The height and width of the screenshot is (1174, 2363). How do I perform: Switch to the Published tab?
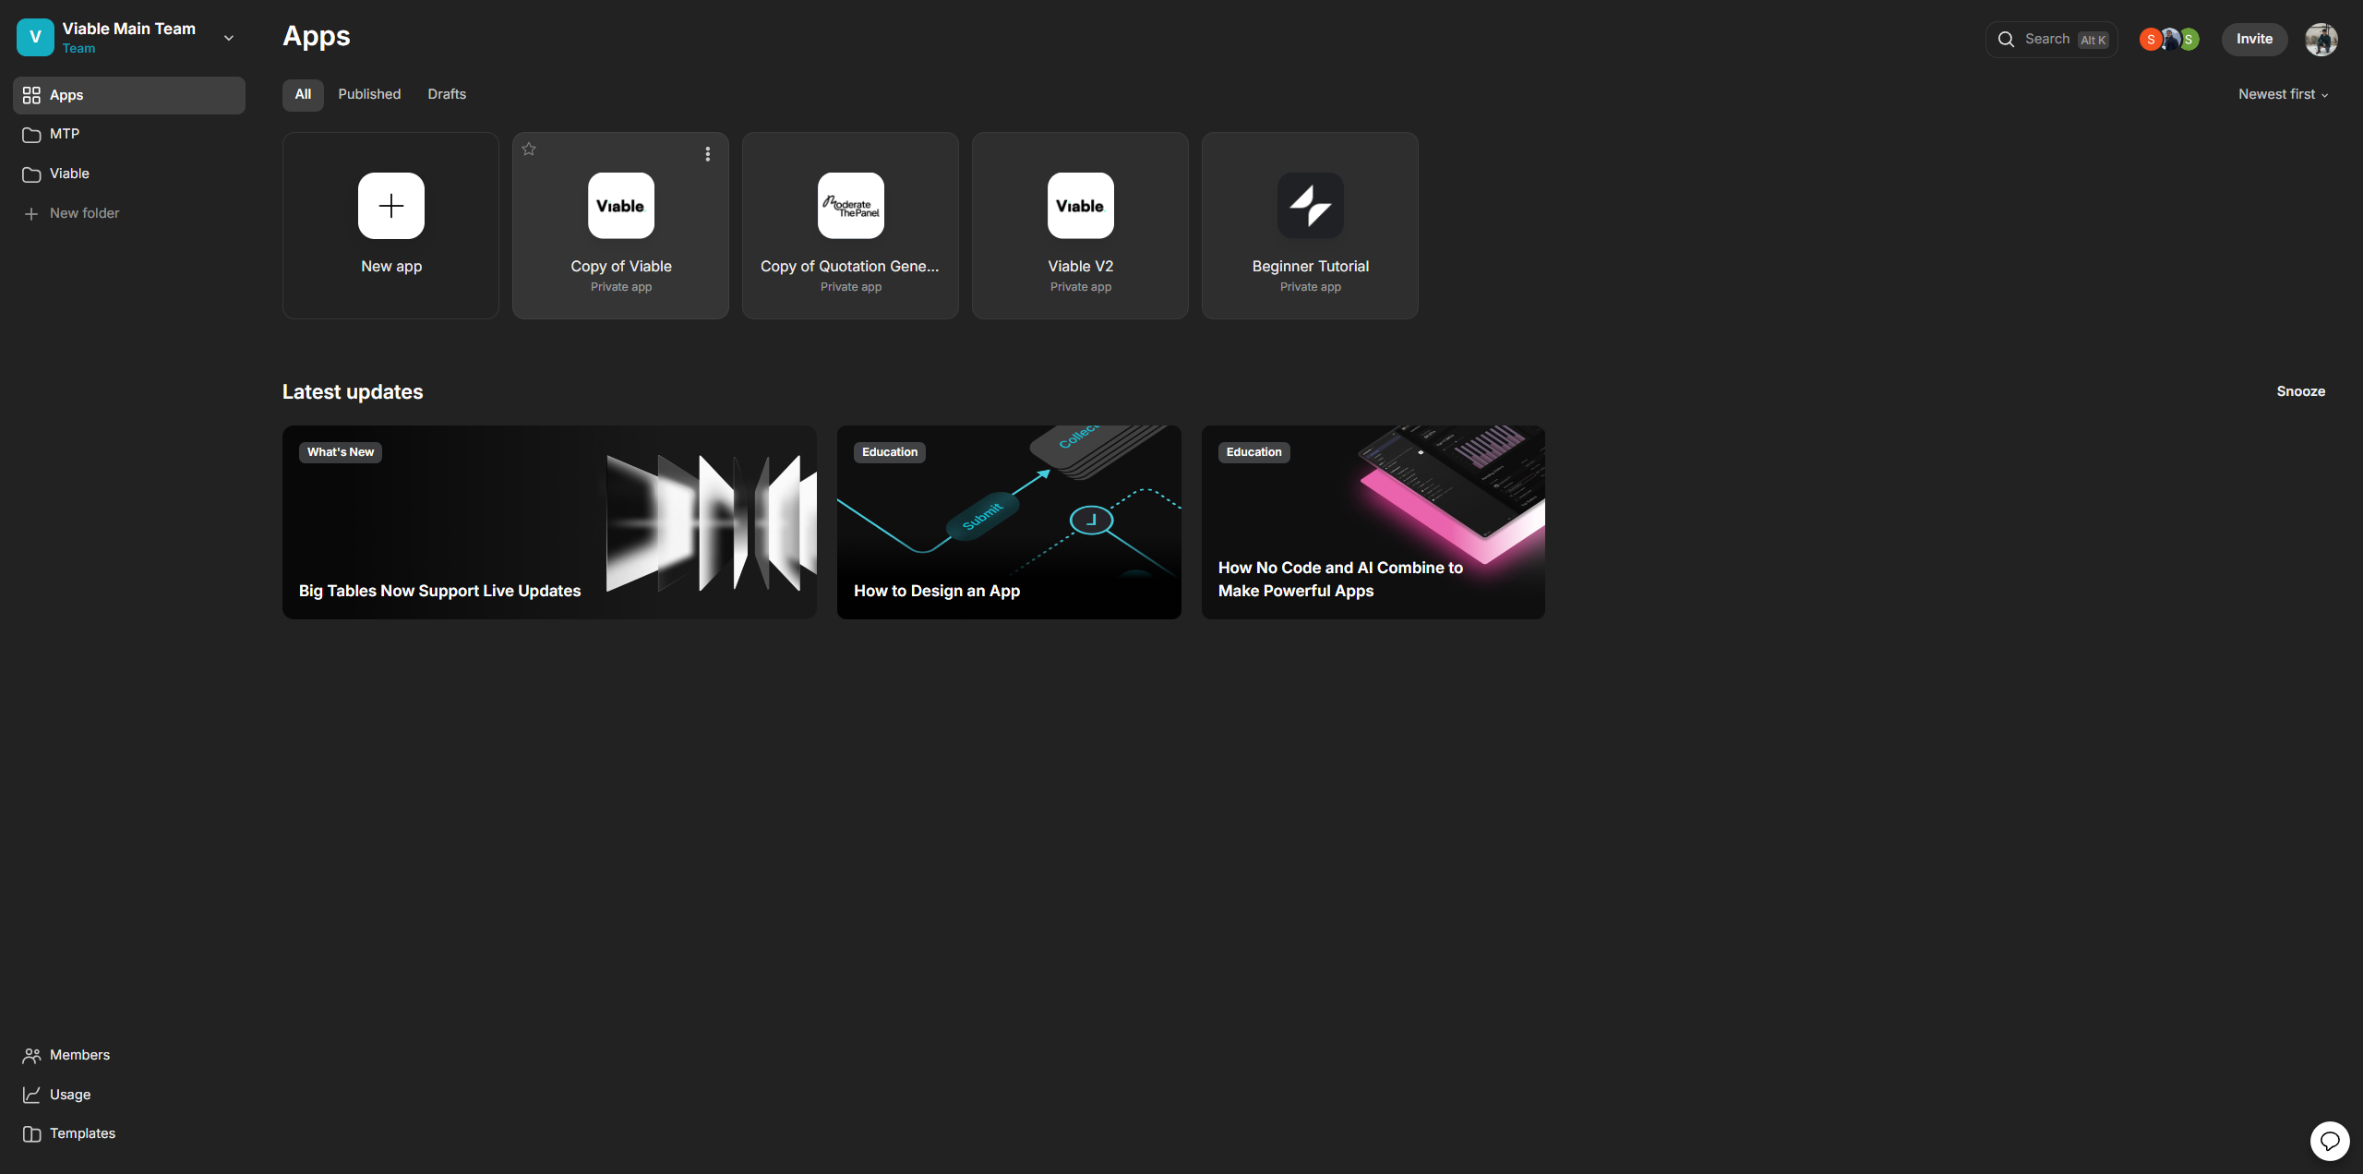pyautogui.click(x=369, y=94)
